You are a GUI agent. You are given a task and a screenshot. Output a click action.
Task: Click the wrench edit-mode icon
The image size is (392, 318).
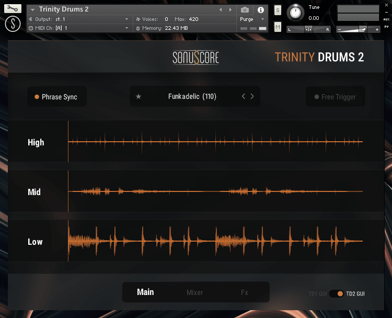point(13,9)
